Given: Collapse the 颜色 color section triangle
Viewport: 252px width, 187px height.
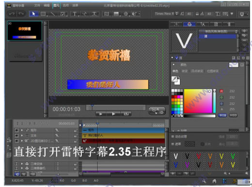Looking at the screenshot, I should click(x=173, y=64).
